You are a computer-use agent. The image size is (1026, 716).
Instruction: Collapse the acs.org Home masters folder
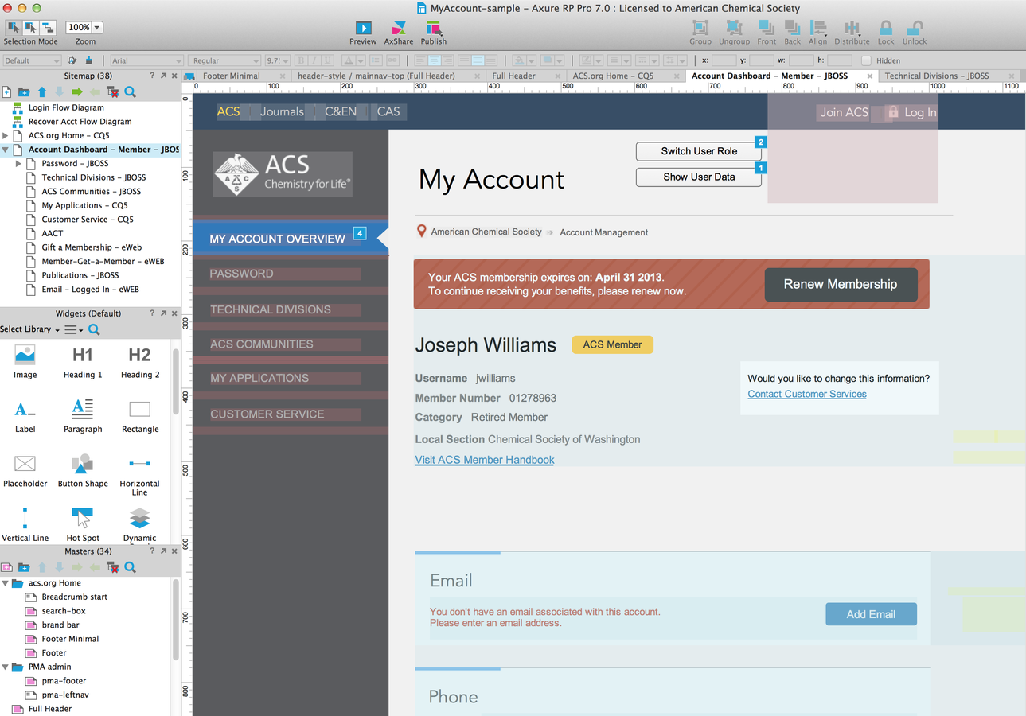tap(6, 583)
